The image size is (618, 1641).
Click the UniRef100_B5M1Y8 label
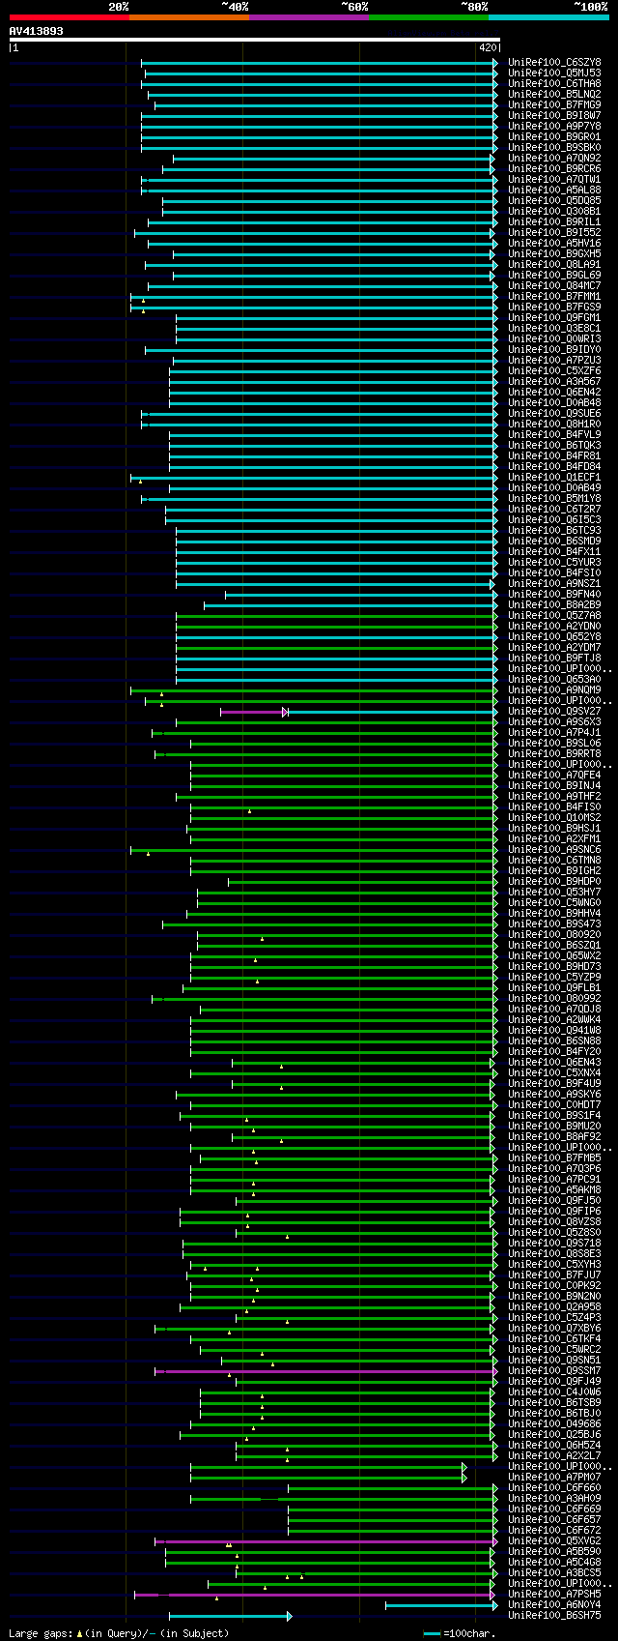coord(554,499)
